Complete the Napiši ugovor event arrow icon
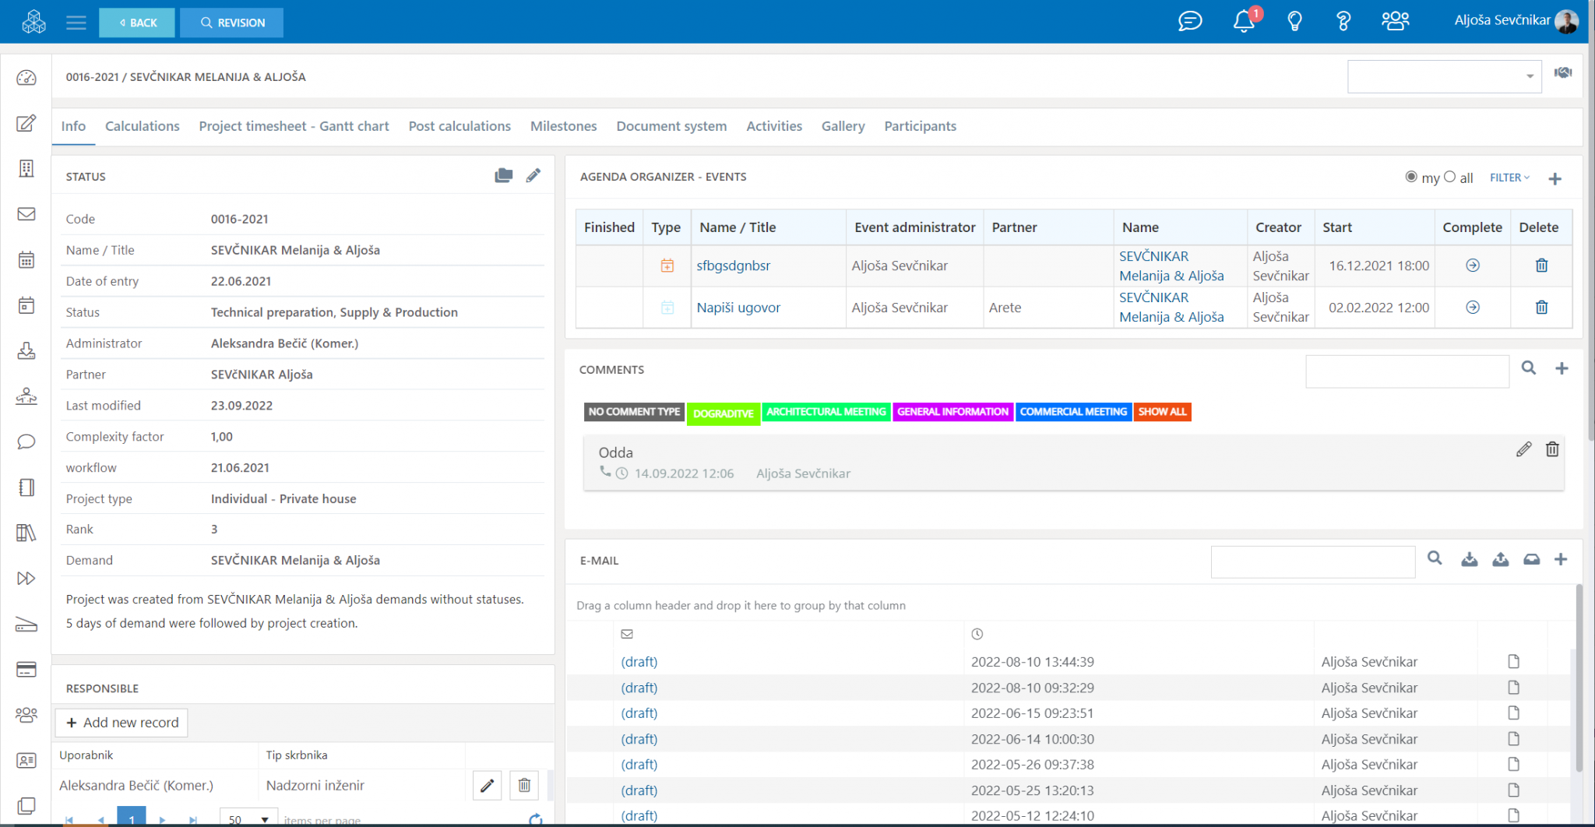Image resolution: width=1595 pixels, height=827 pixels. click(1472, 308)
